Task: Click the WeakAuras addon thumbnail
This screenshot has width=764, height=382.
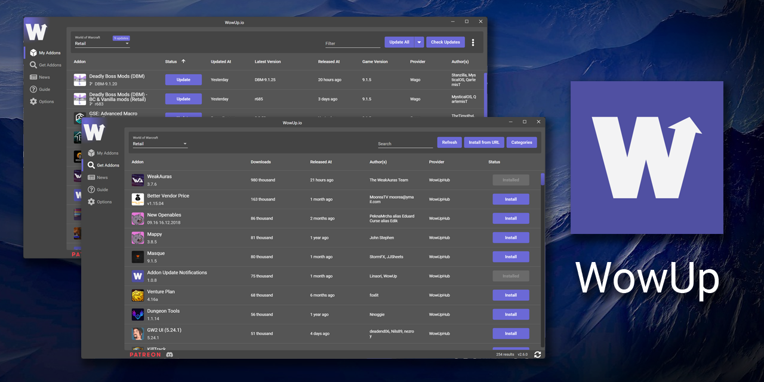Action: [x=138, y=180]
